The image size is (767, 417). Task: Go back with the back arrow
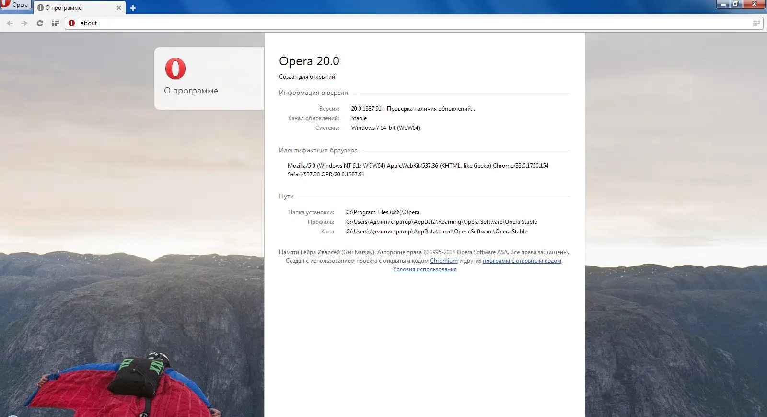(10, 23)
